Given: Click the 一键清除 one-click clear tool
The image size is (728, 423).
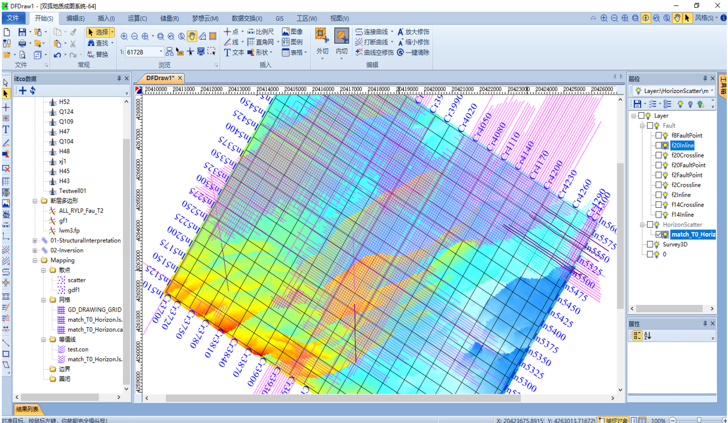Looking at the screenshot, I should point(413,53).
